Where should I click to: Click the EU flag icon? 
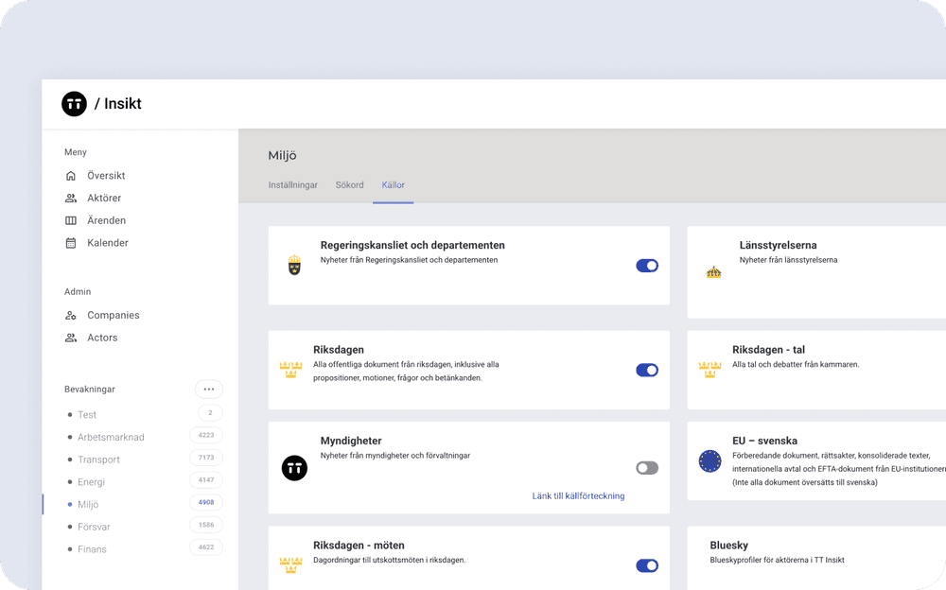coord(709,461)
